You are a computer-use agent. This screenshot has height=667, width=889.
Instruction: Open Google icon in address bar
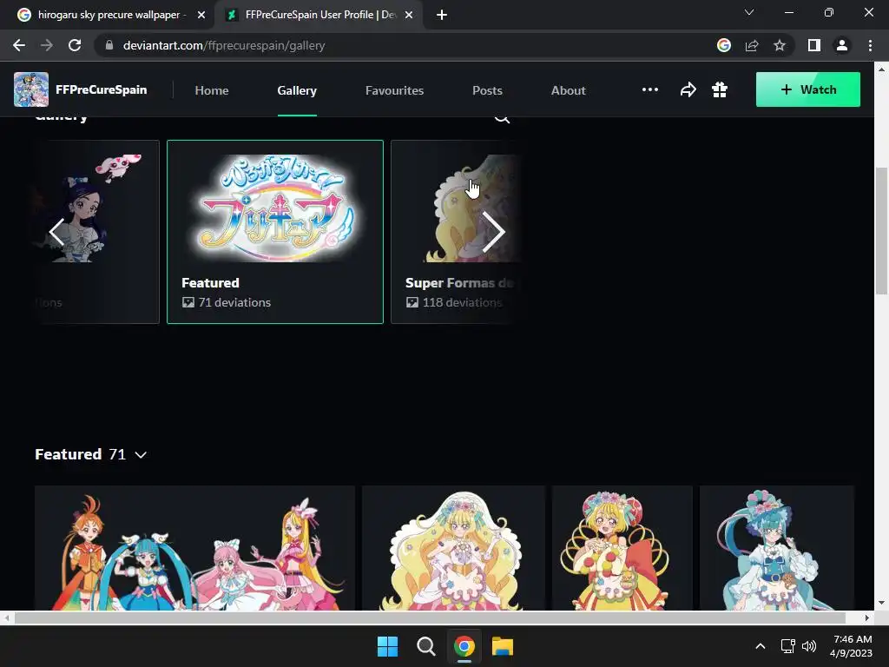723,45
